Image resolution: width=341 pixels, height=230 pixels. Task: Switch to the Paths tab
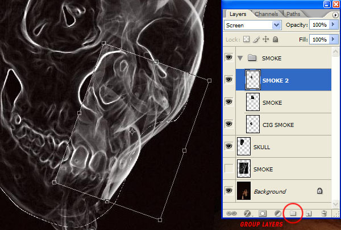tap(293, 14)
